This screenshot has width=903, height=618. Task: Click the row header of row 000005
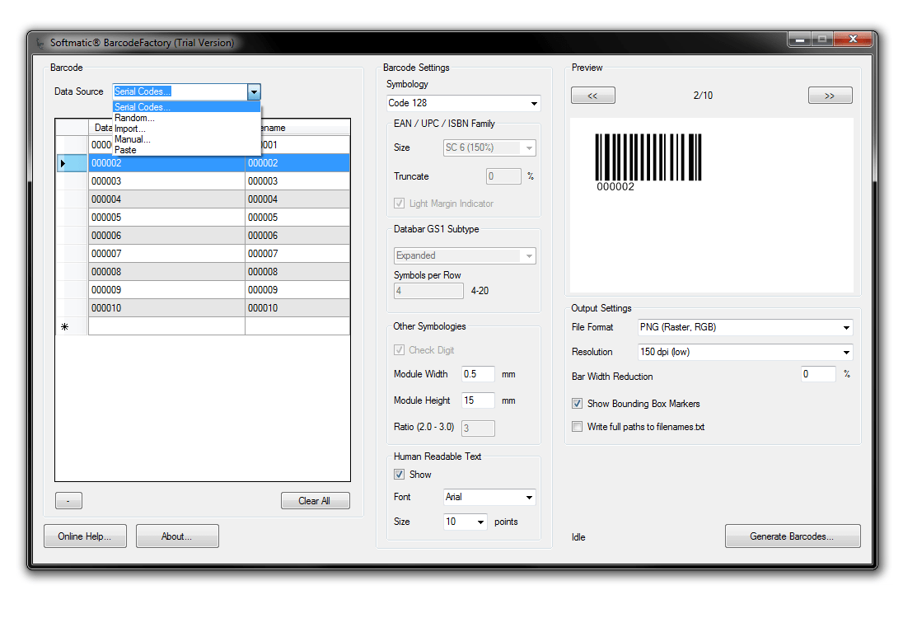pos(72,218)
